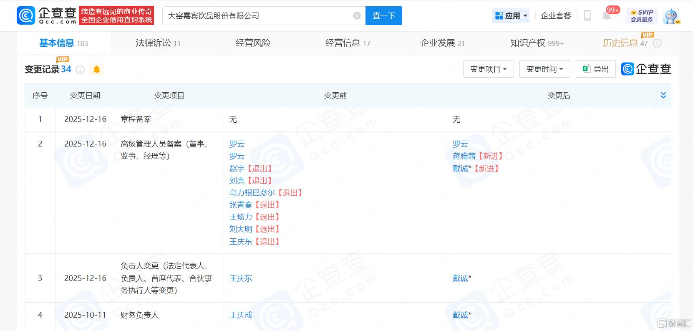This screenshot has width=693, height=331.
Task: Click the mobile phone icon in header
Action: [x=587, y=15]
